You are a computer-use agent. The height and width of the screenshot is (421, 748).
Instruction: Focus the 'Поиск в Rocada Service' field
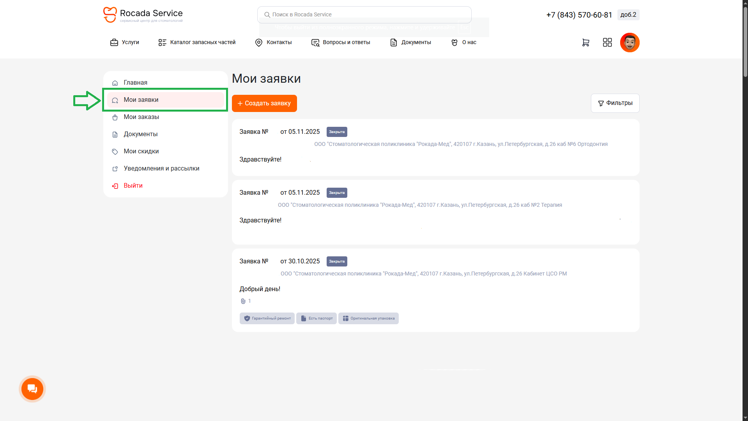coord(364,14)
